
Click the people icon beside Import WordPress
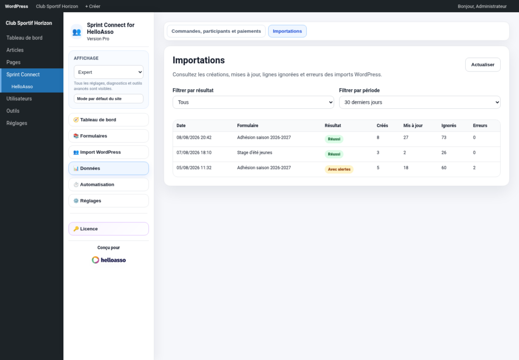click(76, 152)
